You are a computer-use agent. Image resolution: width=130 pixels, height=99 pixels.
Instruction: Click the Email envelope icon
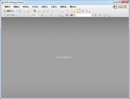(28, 11)
